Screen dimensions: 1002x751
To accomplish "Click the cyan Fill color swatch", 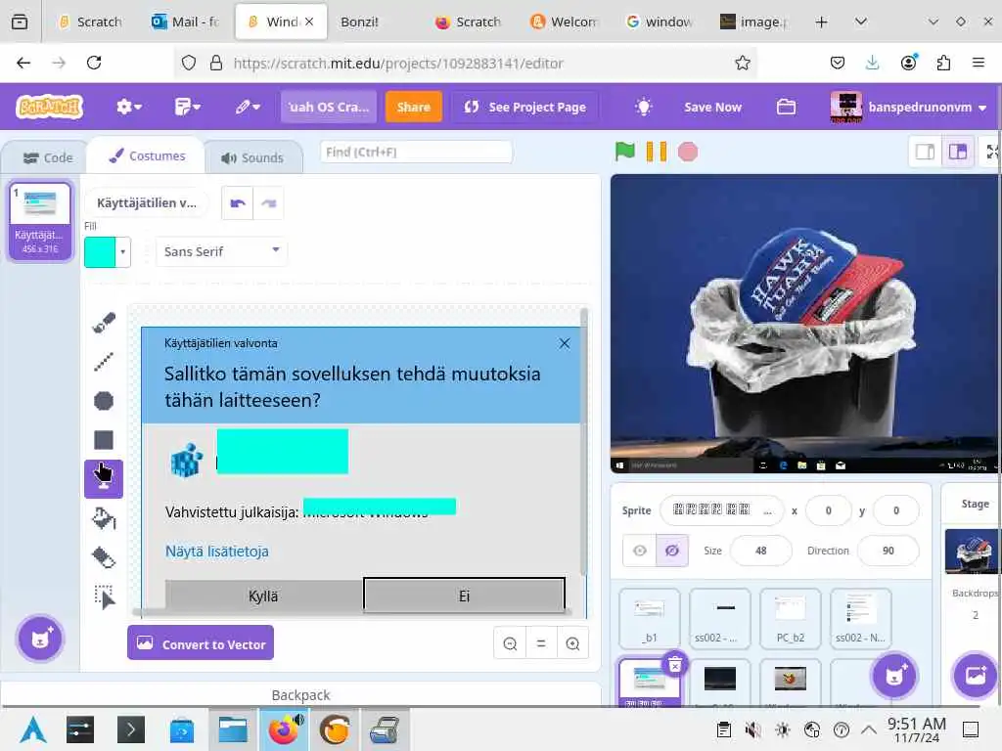I will pyautogui.click(x=101, y=251).
